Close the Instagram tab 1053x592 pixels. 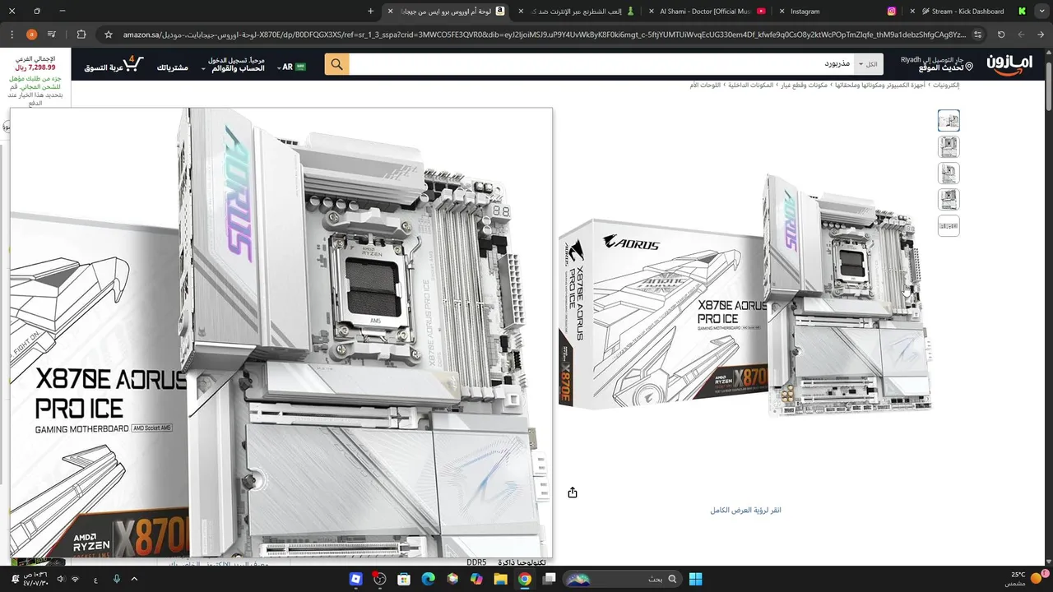coord(782,12)
